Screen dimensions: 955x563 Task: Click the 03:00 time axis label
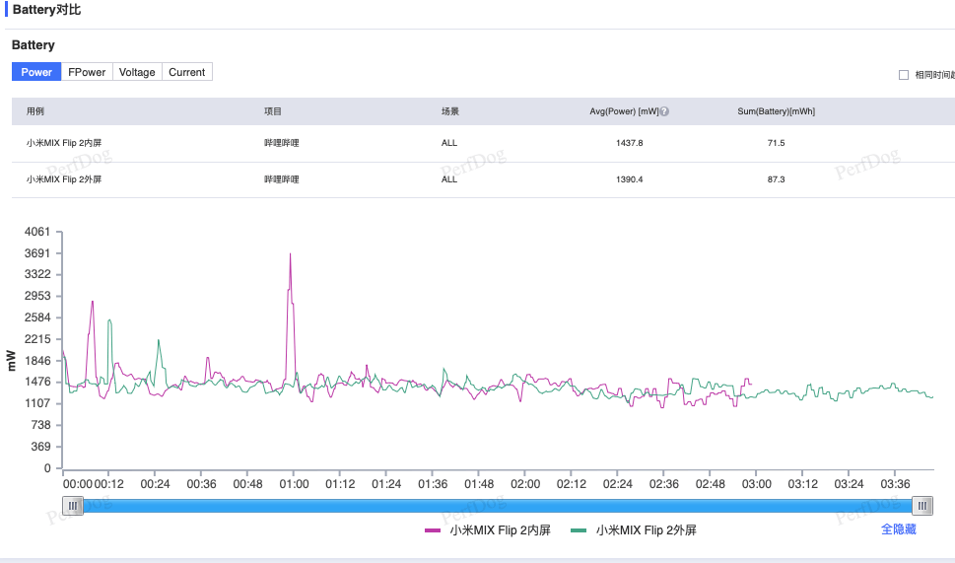coord(756,484)
